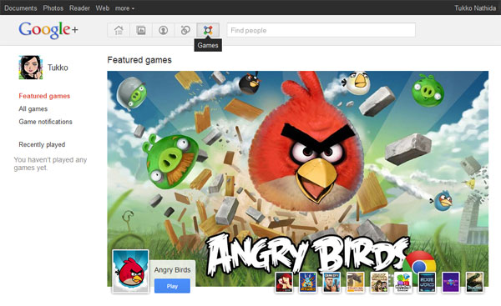The image size is (501, 306).
Task: Click the Google+ logo
Action: 48,30
